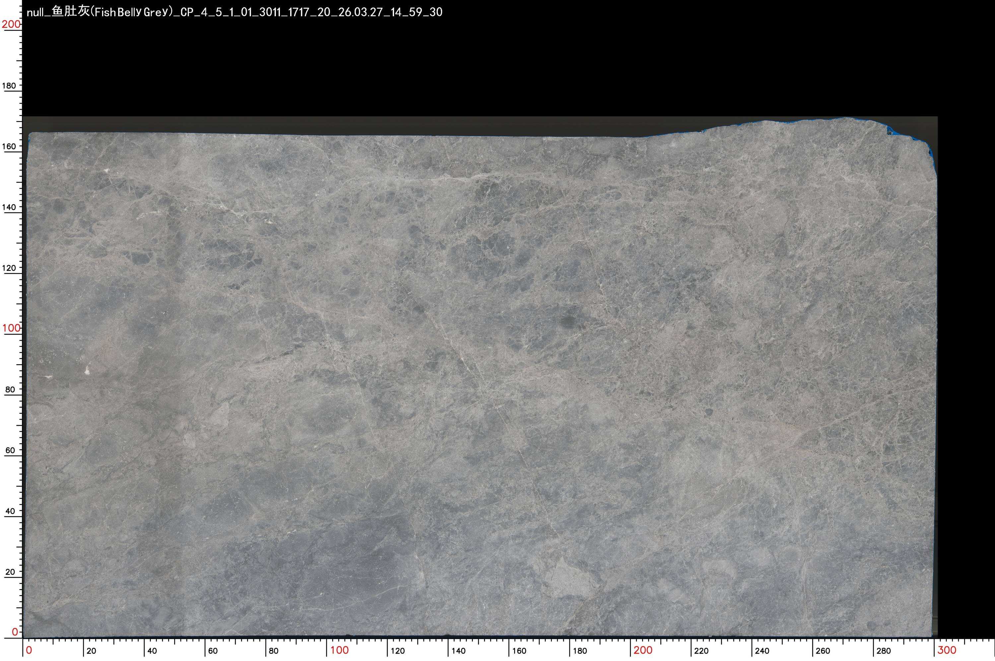Click the 20 mark on vertical ruler
Viewport: 995px width, 661px height.
tap(10, 572)
